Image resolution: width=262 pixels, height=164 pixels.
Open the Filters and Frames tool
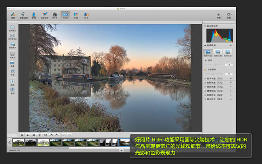click(x=23, y=15)
